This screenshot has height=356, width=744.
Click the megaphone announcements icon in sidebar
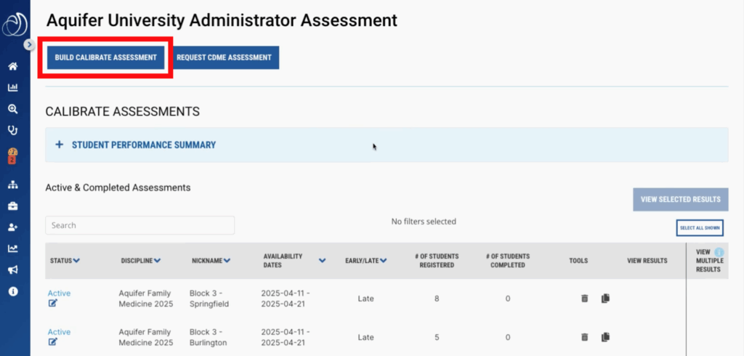coord(12,270)
